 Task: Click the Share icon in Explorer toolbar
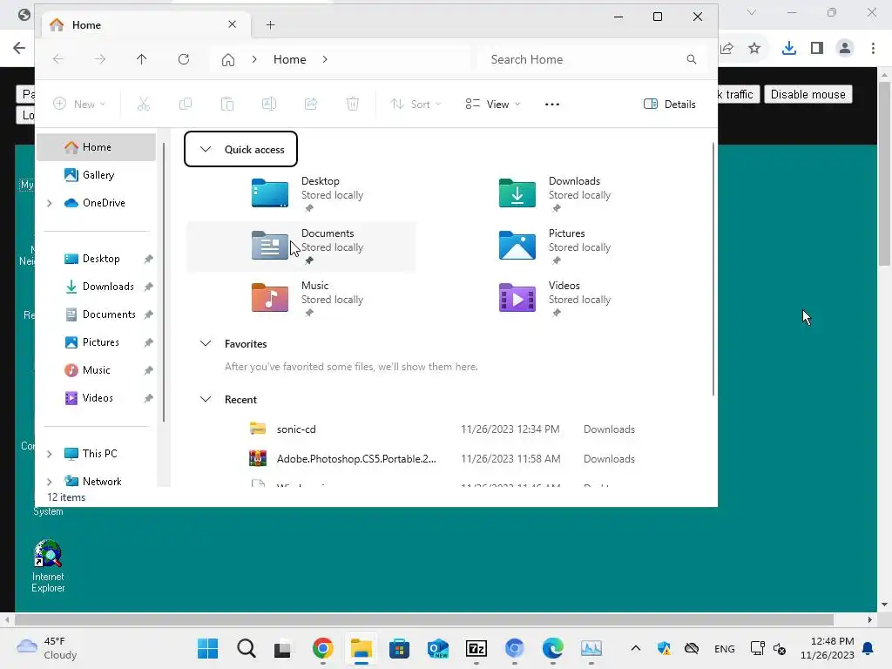coord(311,105)
